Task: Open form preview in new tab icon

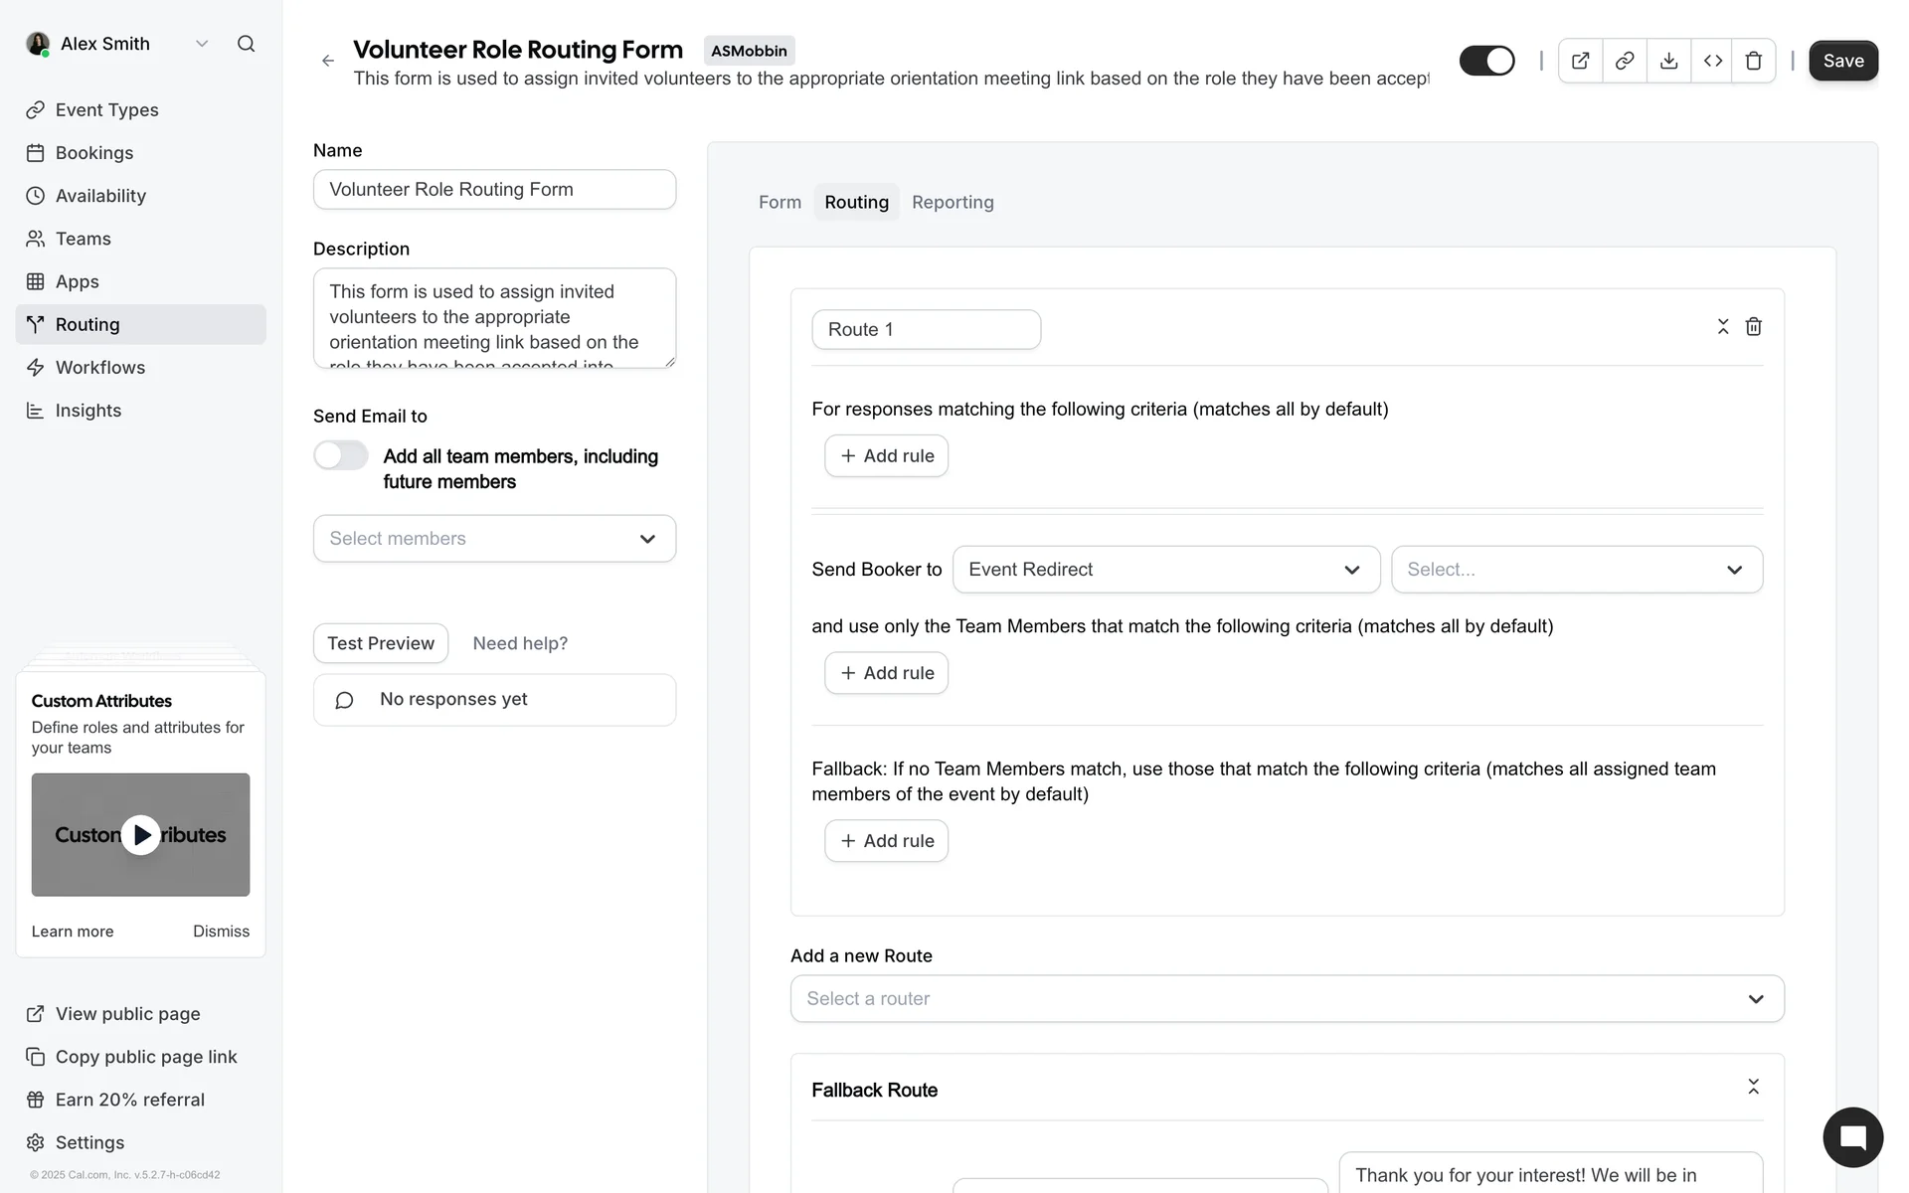Action: 1580,62
